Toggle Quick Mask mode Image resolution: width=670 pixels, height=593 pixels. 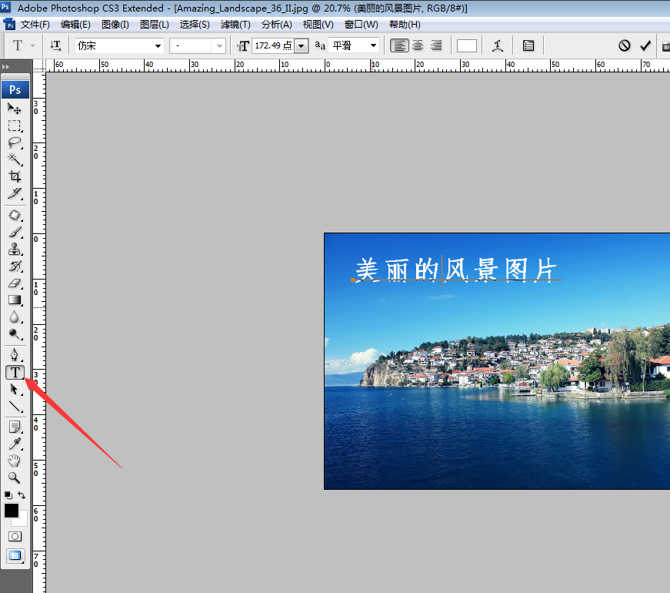[x=15, y=536]
